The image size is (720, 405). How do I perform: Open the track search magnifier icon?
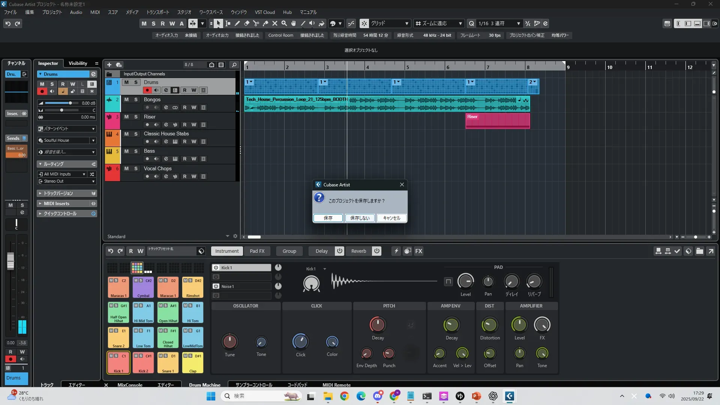click(x=234, y=64)
